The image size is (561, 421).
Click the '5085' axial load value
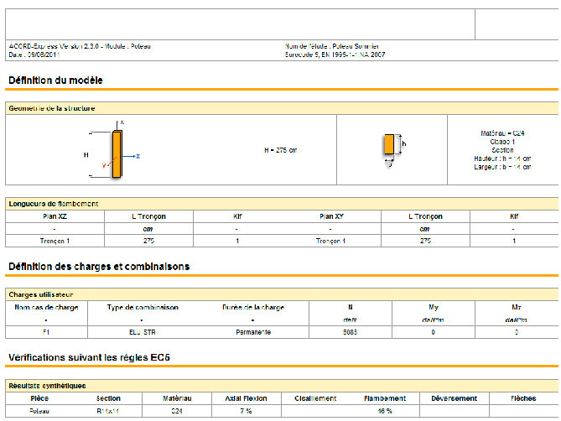point(350,332)
